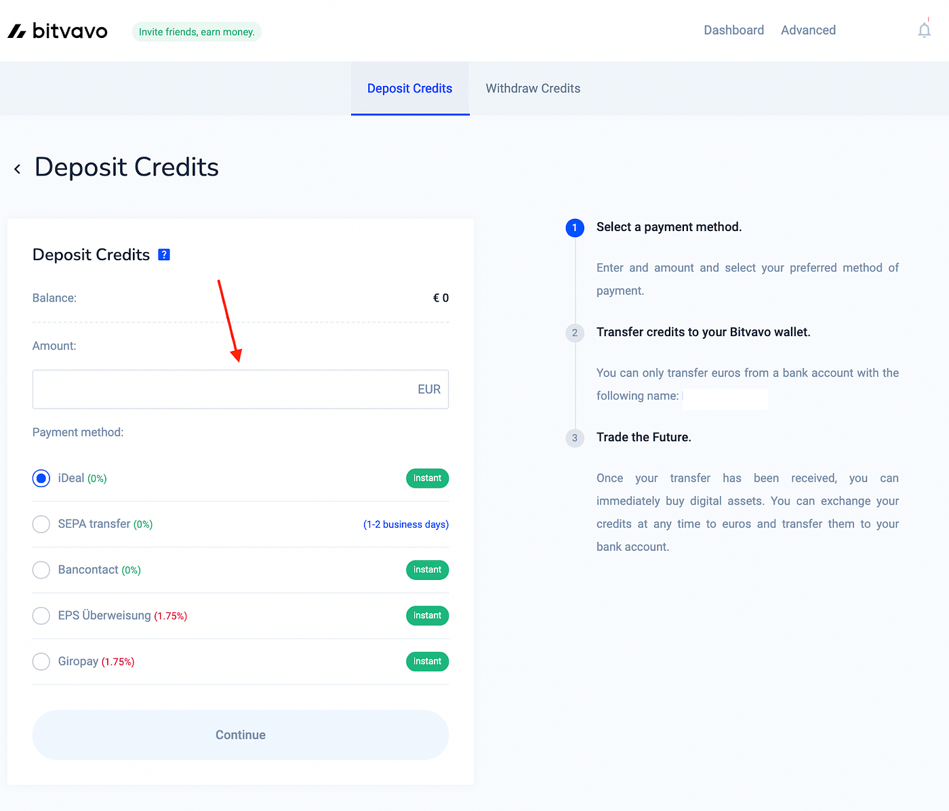Switch to the Withdraw Credits tab
Viewport: 949px width, 811px height.
533,88
